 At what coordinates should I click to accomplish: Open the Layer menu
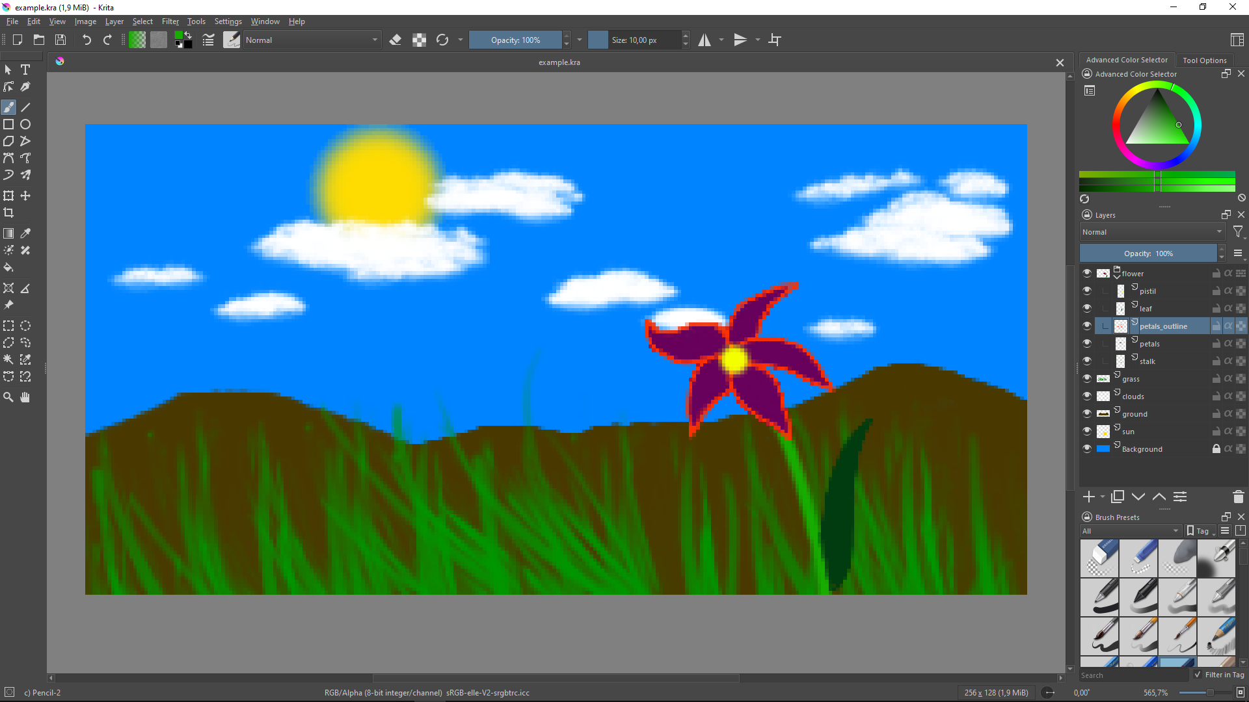[114, 21]
